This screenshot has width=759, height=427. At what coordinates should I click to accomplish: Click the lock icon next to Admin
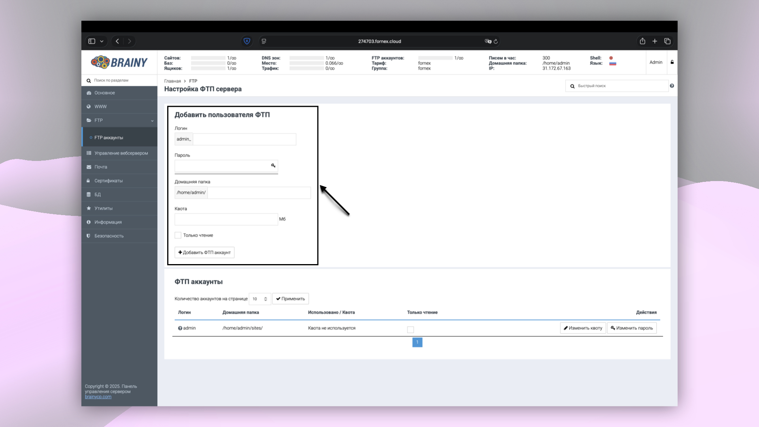(672, 62)
